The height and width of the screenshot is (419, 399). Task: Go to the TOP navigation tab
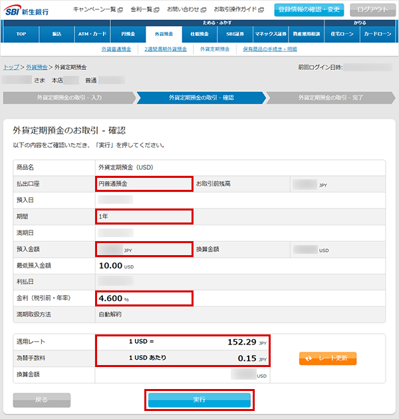pos(21,33)
